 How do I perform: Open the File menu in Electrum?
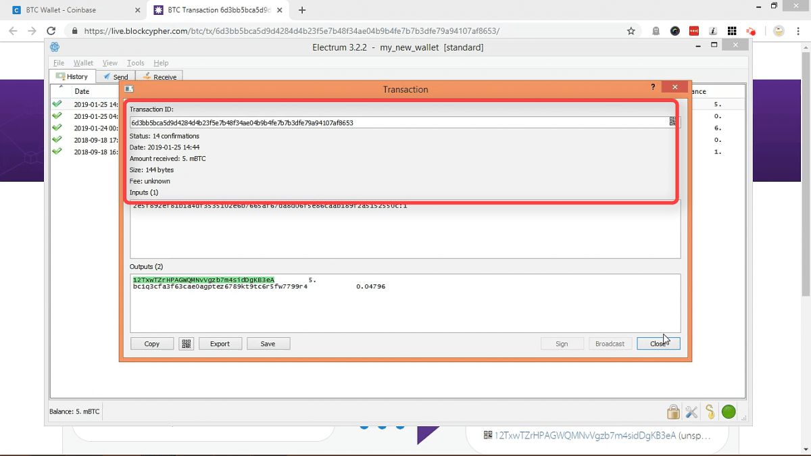tap(59, 63)
